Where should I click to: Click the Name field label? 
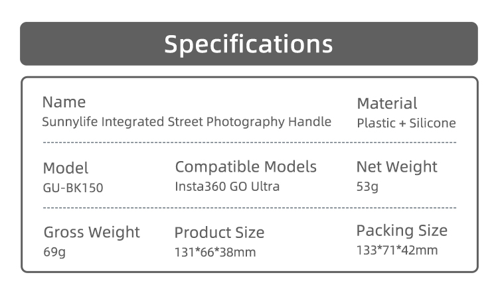pyautogui.click(x=64, y=102)
